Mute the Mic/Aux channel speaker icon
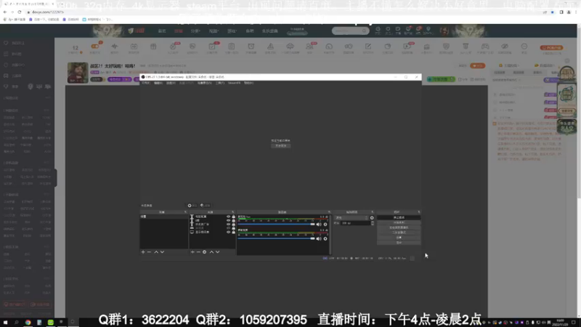The image size is (581, 327). [x=319, y=225]
